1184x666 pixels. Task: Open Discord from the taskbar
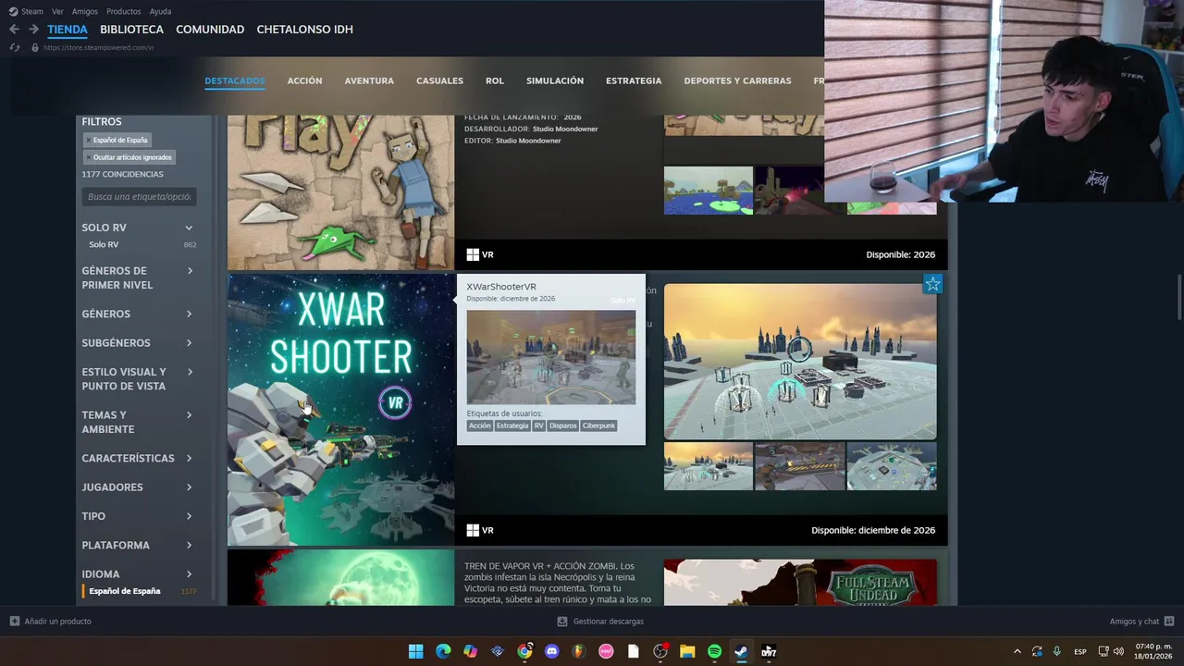pos(551,651)
